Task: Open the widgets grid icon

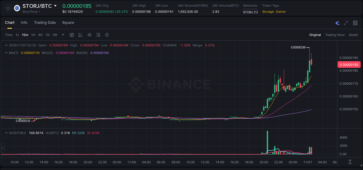Action: coord(355,23)
